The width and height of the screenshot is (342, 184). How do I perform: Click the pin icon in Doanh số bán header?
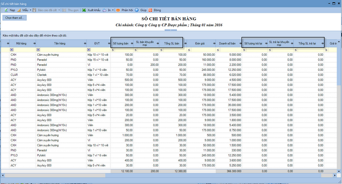click(241, 44)
